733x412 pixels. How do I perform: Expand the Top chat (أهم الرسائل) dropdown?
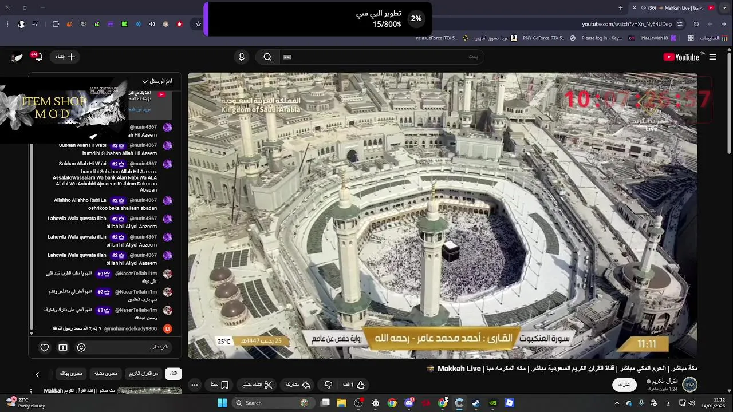[x=157, y=81]
